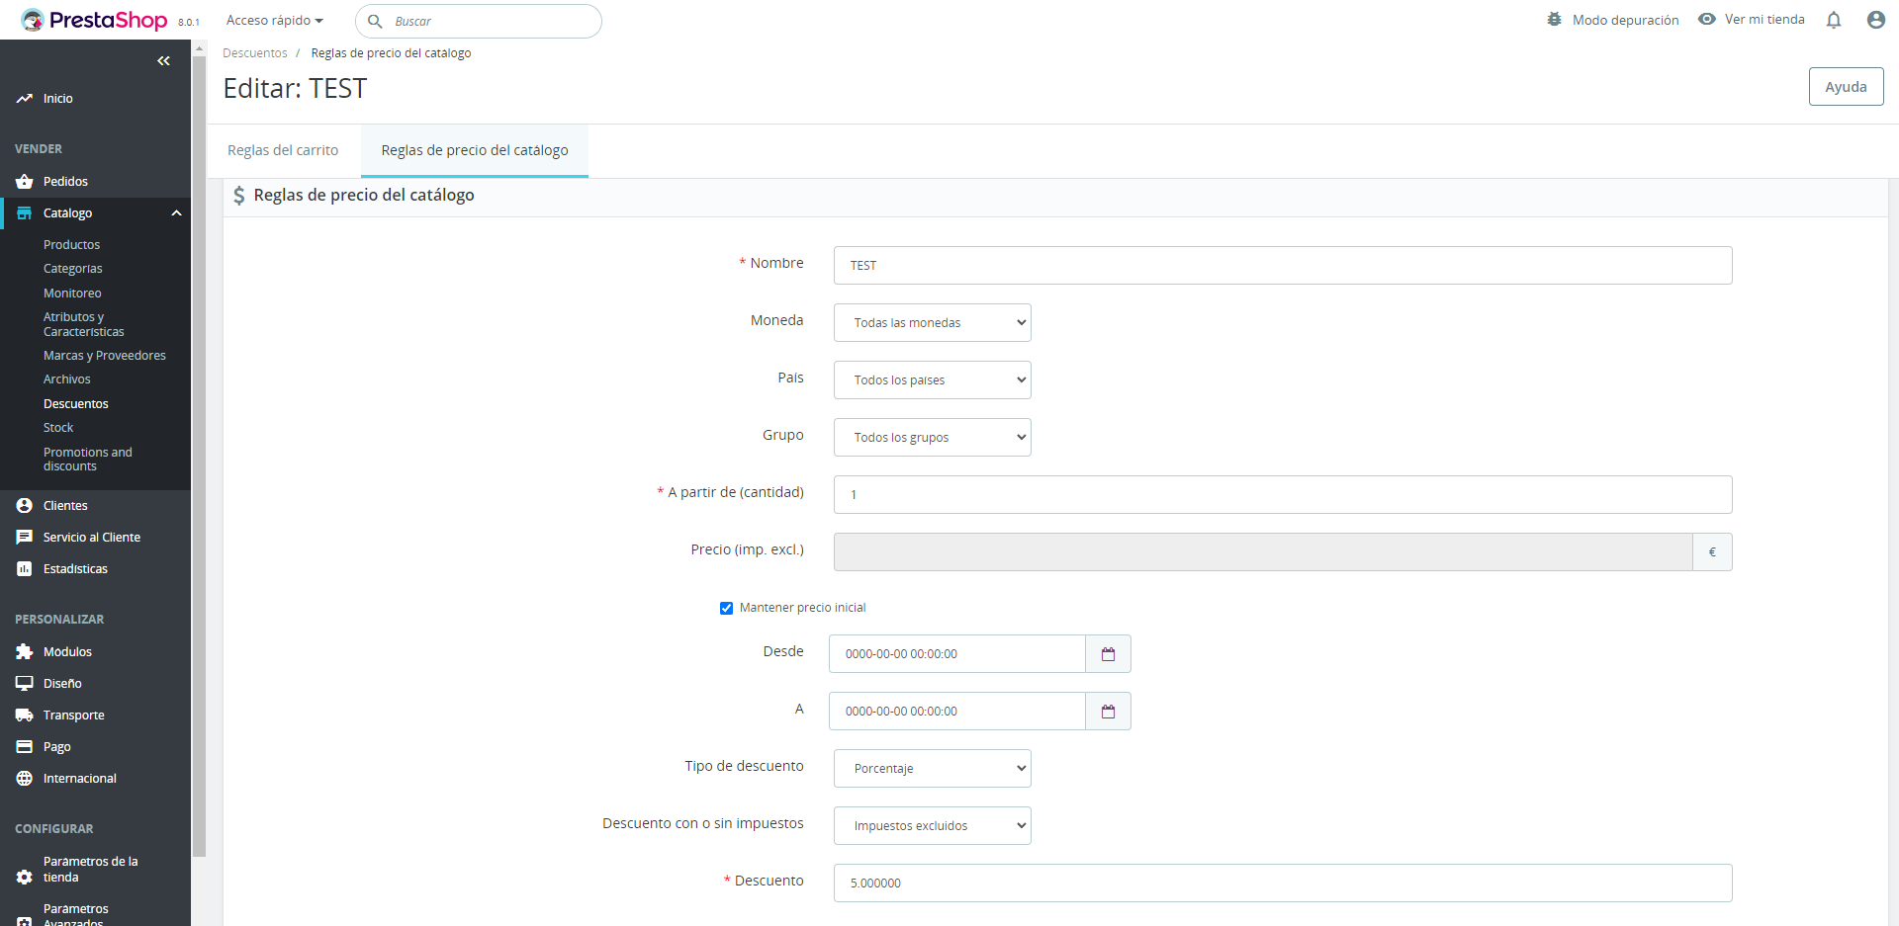Open the Moneda dropdown
The image size is (1899, 926).
click(x=933, y=323)
